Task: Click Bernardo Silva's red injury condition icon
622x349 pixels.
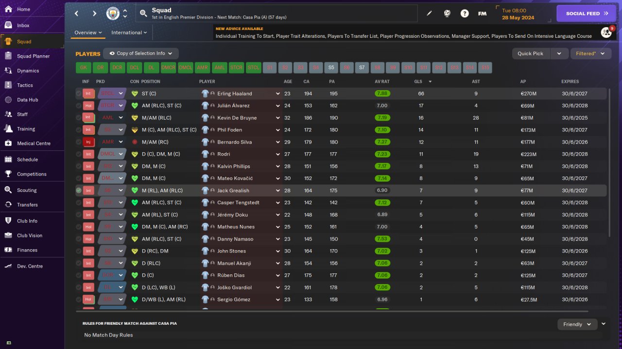Action: [x=135, y=142]
